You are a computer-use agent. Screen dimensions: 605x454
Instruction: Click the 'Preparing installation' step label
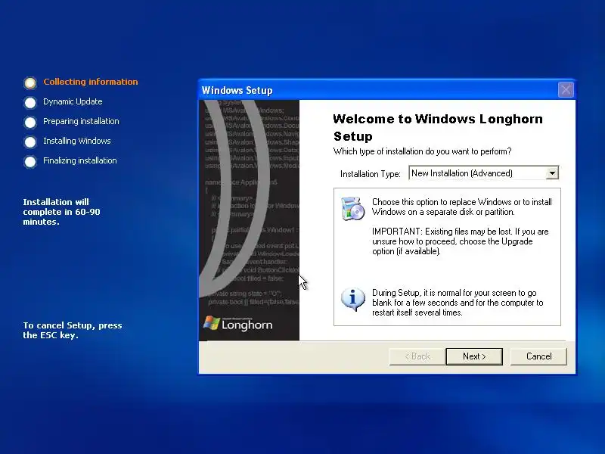click(x=81, y=121)
